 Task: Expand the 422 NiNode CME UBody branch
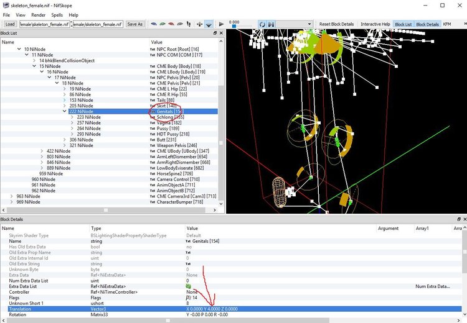pyautogui.click(x=42, y=151)
